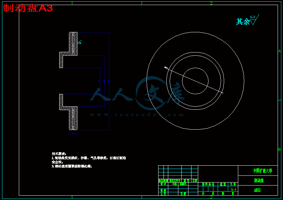Select the scale value "1:4"
283x200 pixels.
point(234,189)
